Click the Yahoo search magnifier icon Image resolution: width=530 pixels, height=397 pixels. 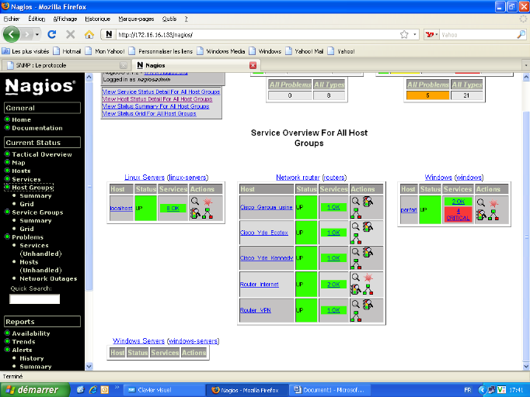[x=521, y=35]
